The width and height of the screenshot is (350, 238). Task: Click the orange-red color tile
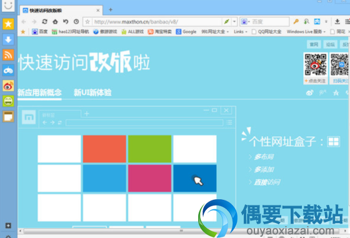pos(104,149)
